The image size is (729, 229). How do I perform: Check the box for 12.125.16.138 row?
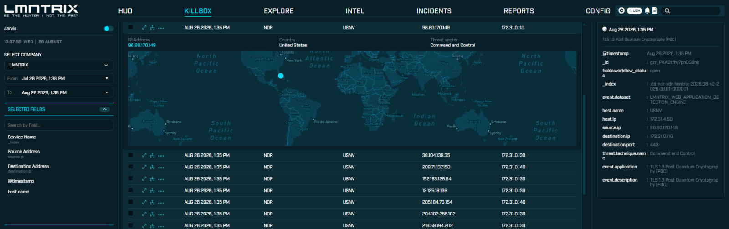(131, 190)
